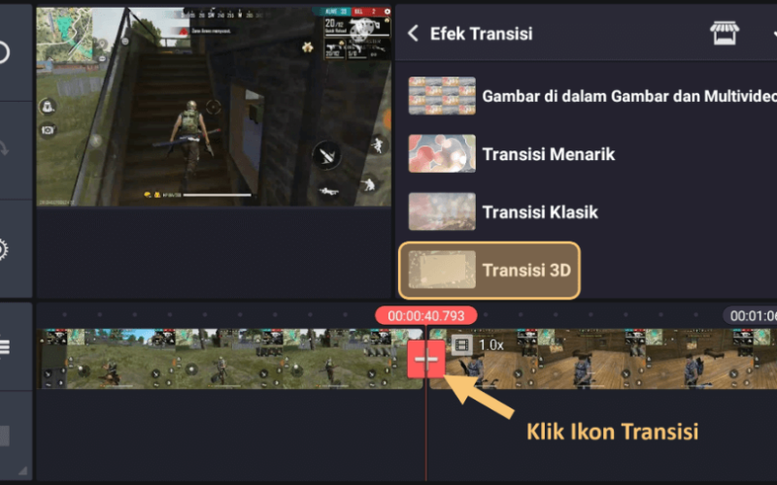This screenshot has height=485, width=777.
Task: Click the Gambar di dalam Gambar thumbnail
Action: click(442, 96)
